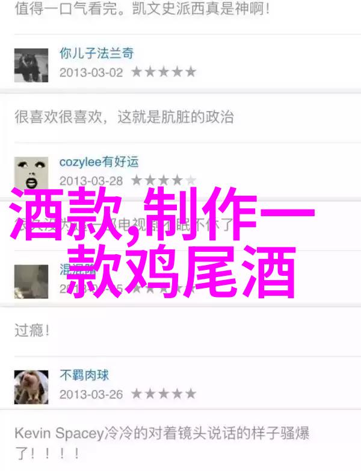View the face avatar of cozylee有好运

(31, 173)
